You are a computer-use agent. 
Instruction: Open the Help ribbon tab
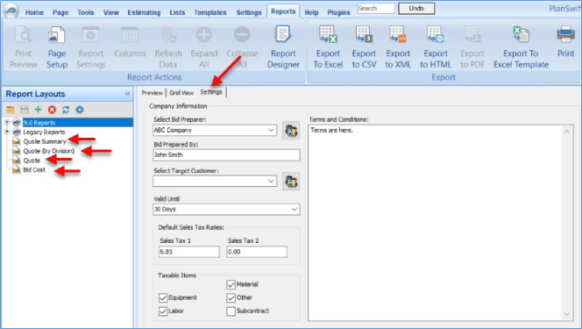click(311, 12)
